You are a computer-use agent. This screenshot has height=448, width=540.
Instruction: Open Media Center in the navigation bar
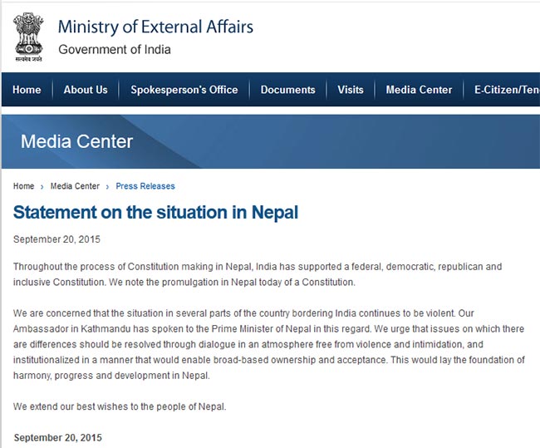tap(419, 90)
